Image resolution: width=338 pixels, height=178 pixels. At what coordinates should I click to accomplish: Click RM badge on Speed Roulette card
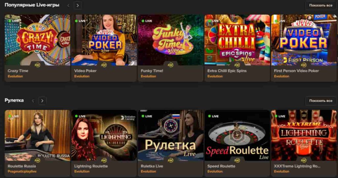[x=237, y=160]
